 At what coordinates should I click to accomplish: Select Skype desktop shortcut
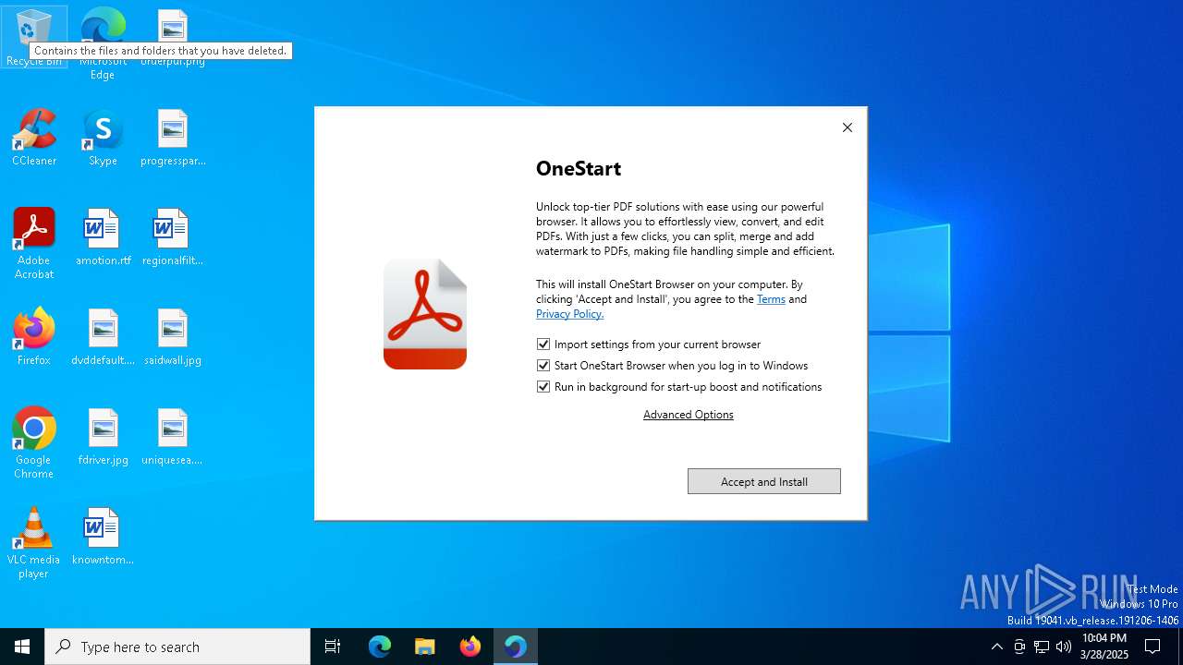tap(103, 139)
